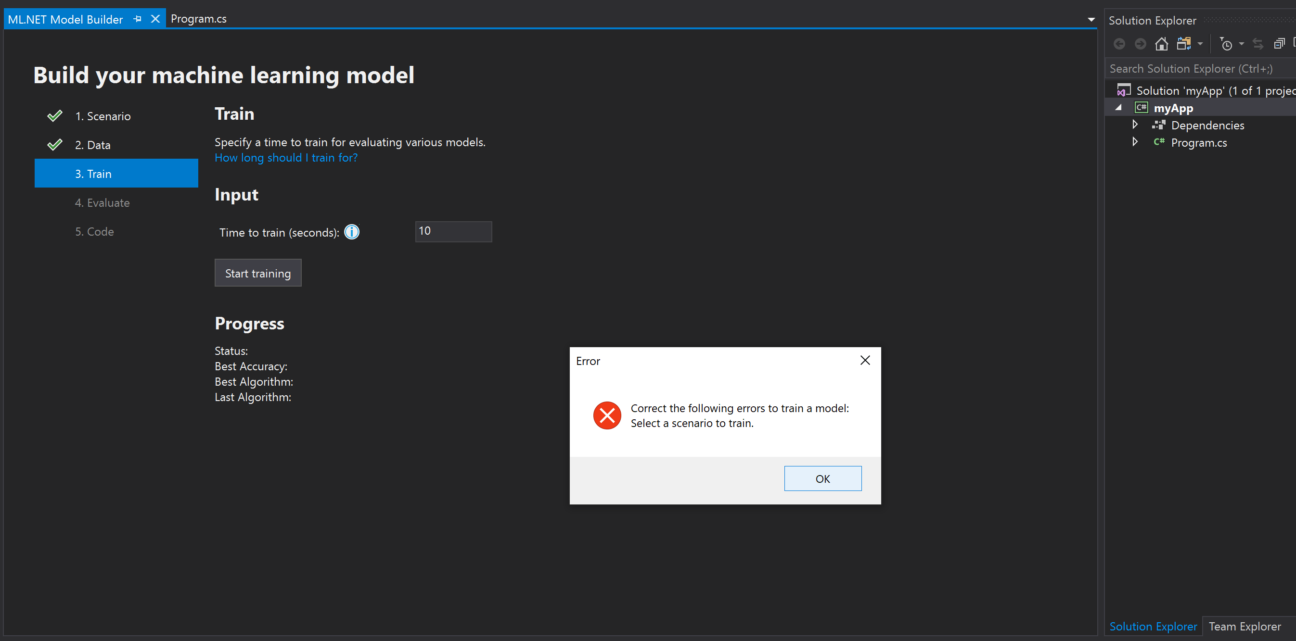The image size is (1296, 641).
Task: Collapse All items using the toolbar icon
Action: point(1281,44)
